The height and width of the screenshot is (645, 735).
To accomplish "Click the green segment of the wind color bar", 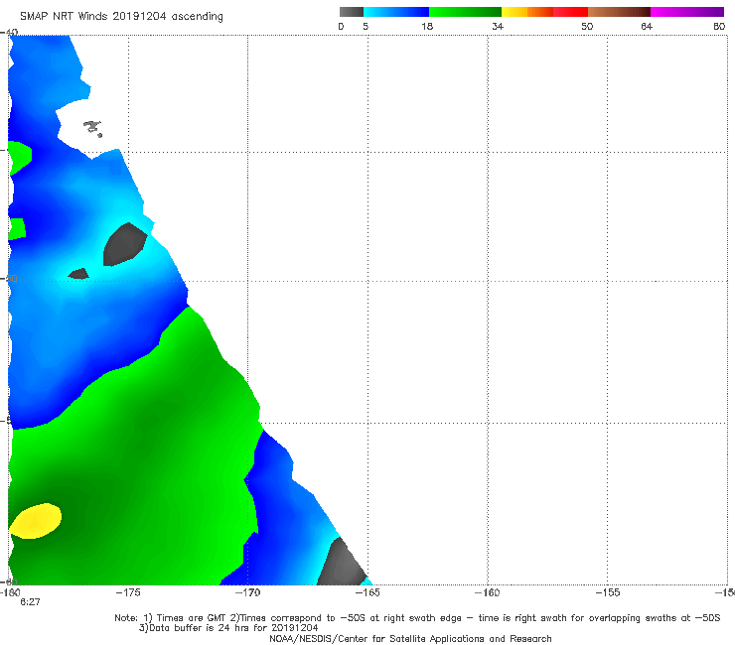I will tap(465, 12).
